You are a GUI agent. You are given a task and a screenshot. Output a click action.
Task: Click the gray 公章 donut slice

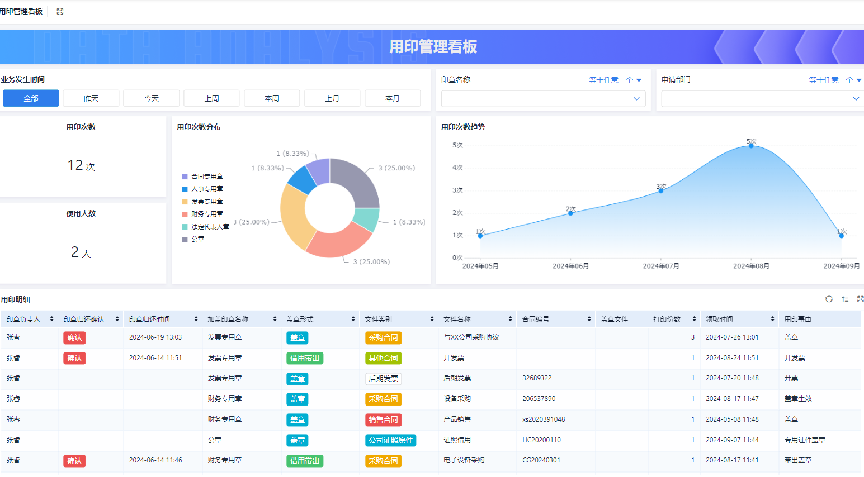click(357, 182)
